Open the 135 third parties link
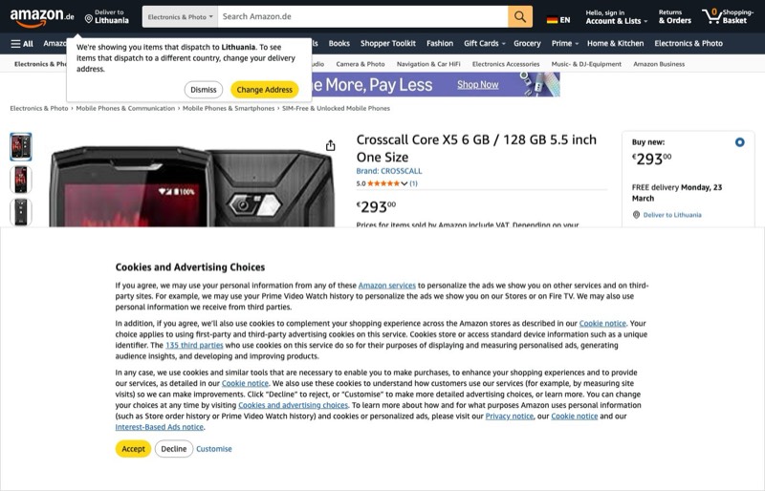This screenshot has width=765, height=491. click(x=194, y=345)
